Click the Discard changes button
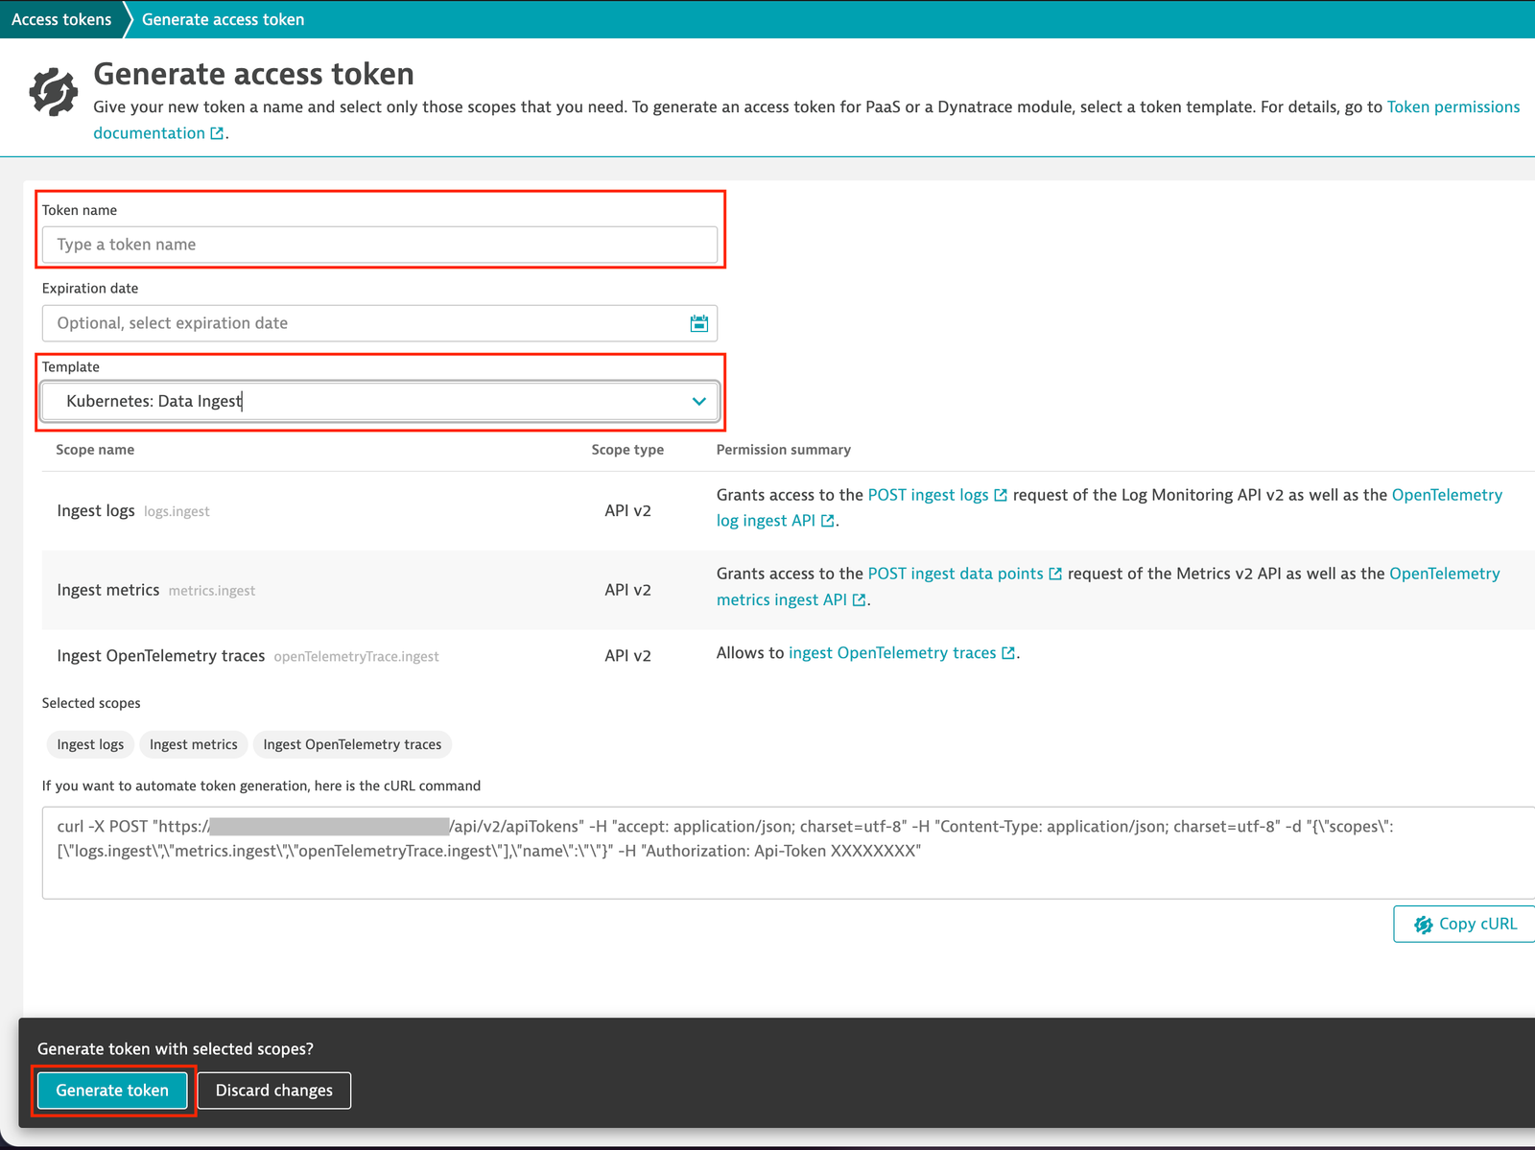 tap(274, 1091)
